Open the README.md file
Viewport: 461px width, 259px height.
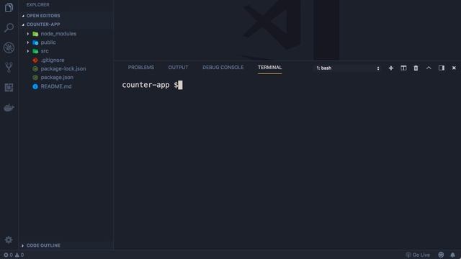pos(56,86)
